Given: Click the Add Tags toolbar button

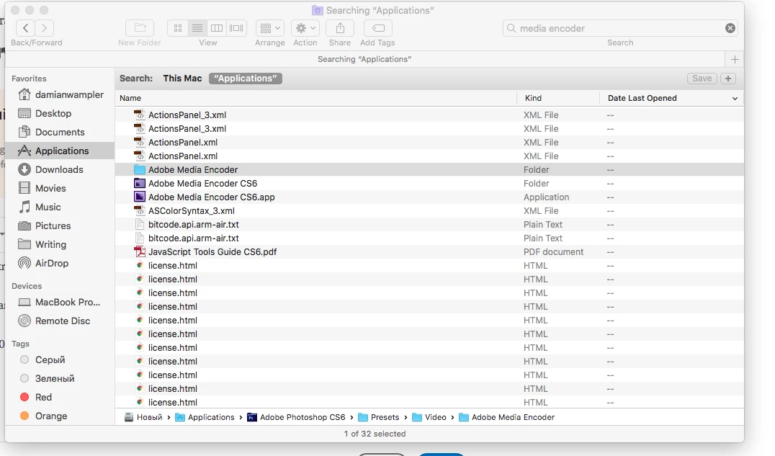Looking at the screenshot, I should click(378, 28).
